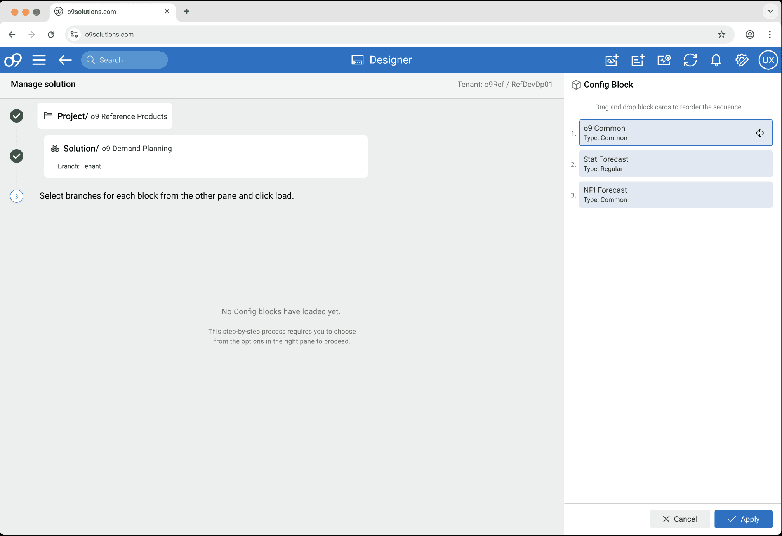Viewport: 782px width, 536px height.
Task: Click the settings gear pencil icon
Action: (742, 60)
